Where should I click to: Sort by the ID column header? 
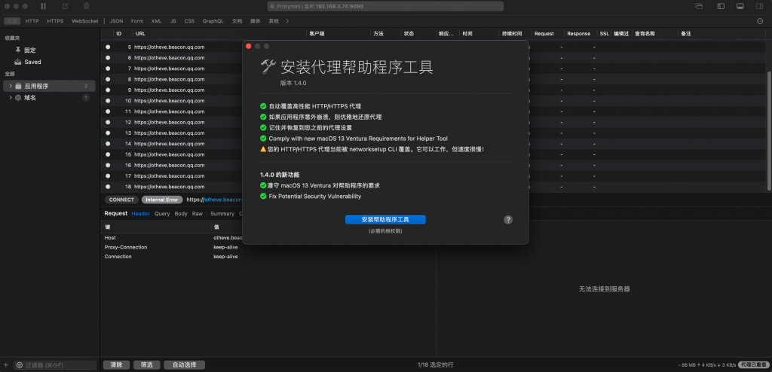(x=118, y=34)
